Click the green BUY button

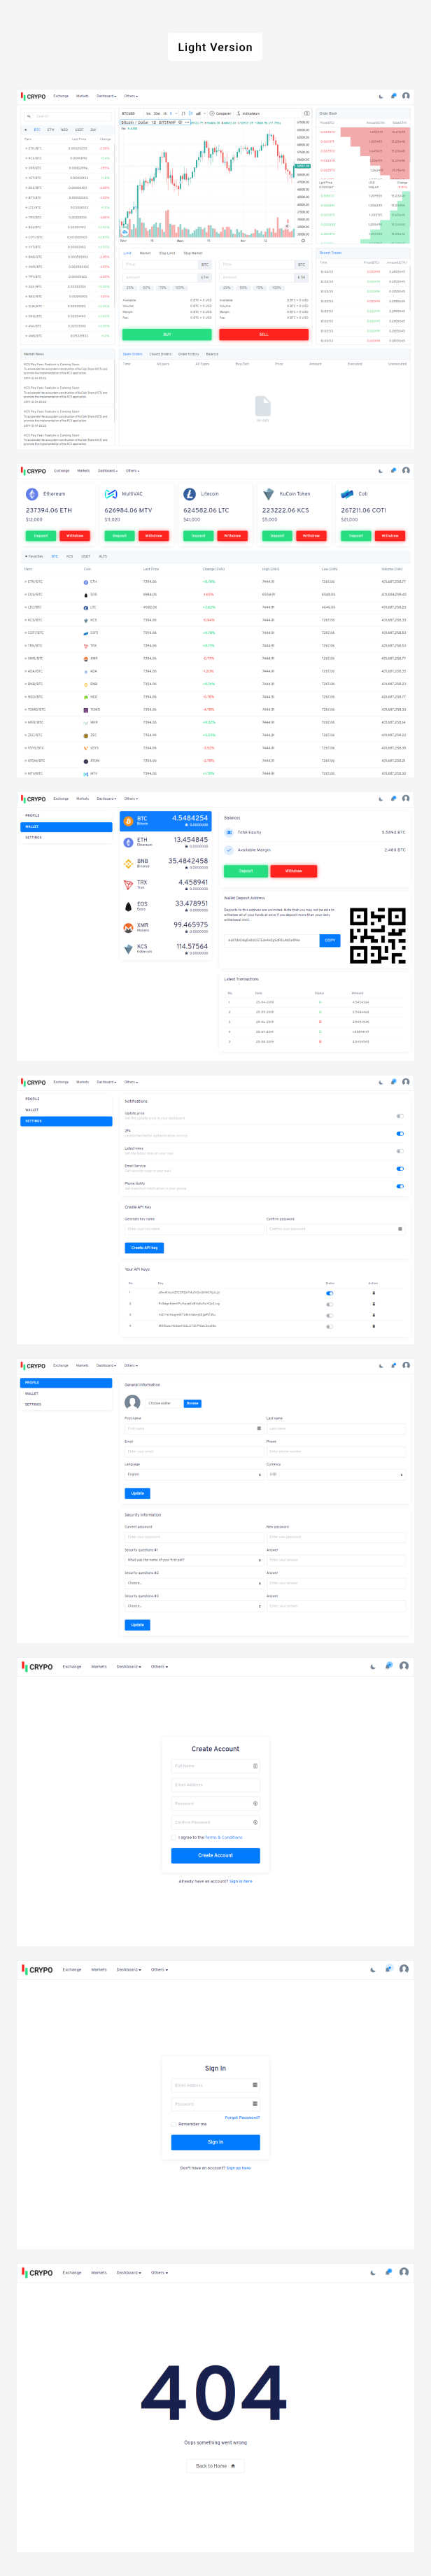click(167, 334)
